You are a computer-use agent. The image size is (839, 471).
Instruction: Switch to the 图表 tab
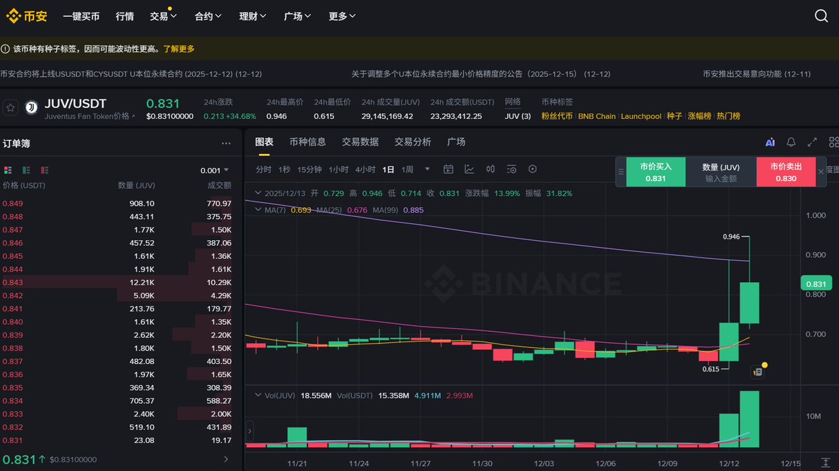[265, 142]
